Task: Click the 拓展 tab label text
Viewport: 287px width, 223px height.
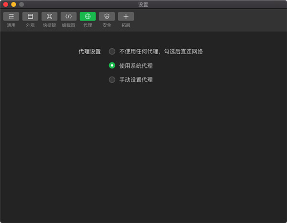Action: (x=126, y=25)
